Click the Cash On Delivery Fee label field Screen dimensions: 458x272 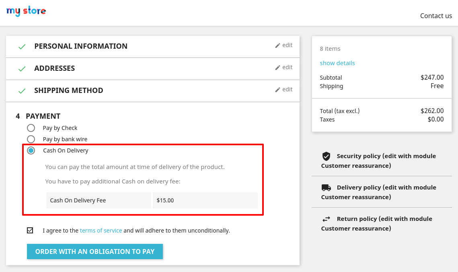[x=99, y=200]
